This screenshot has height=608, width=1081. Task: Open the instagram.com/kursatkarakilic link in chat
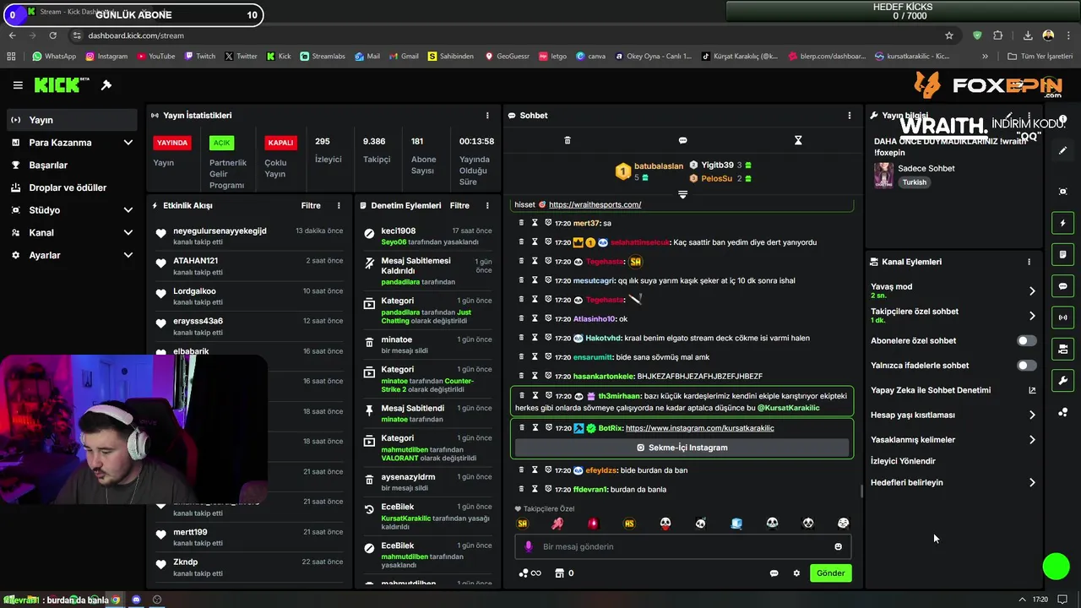[x=699, y=428]
